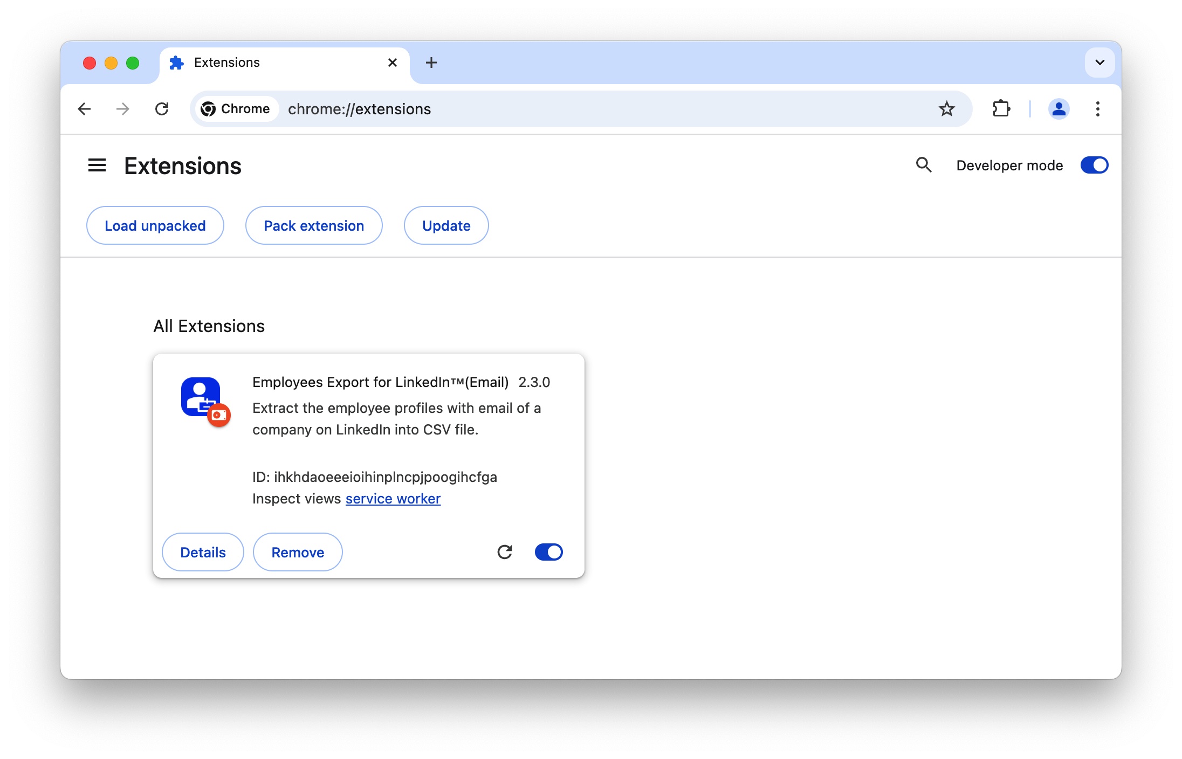Image resolution: width=1182 pixels, height=759 pixels.
Task: Open the Extensions page hamburger menu
Action: click(97, 165)
